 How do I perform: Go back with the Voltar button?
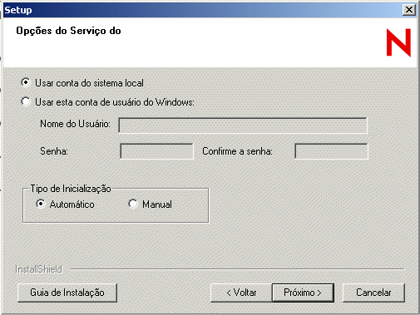pos(241,293)
